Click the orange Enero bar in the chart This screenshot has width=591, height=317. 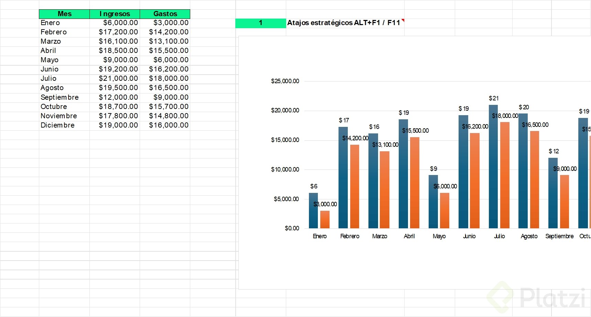(x=325, y=219)
